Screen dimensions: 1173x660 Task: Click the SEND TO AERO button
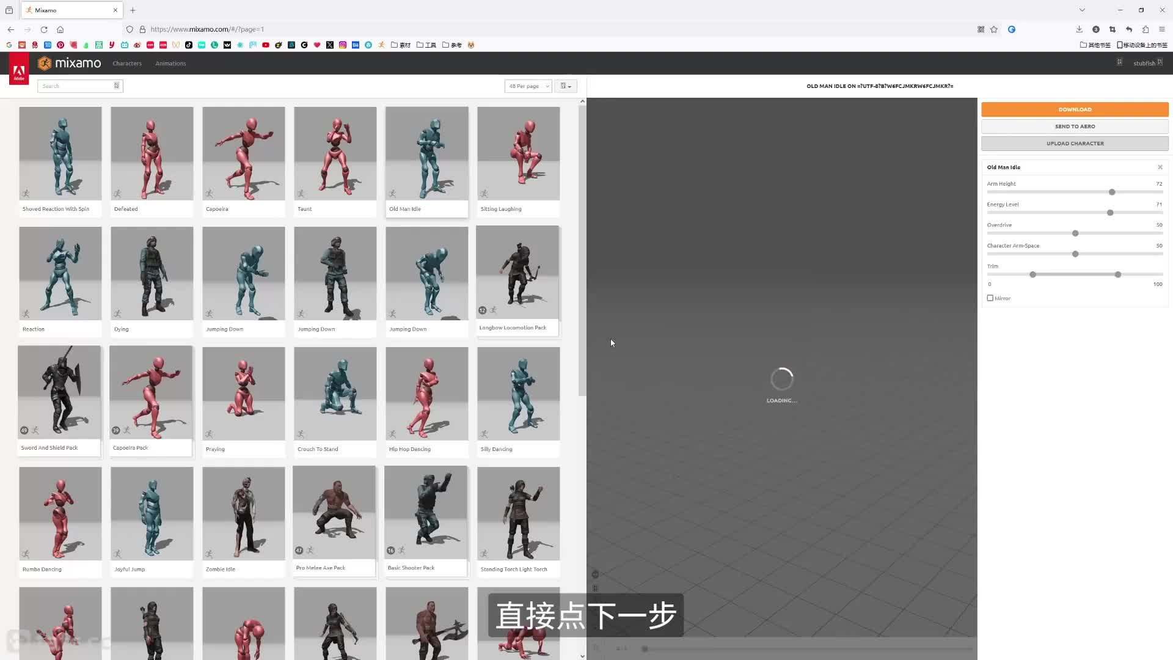1075,127
